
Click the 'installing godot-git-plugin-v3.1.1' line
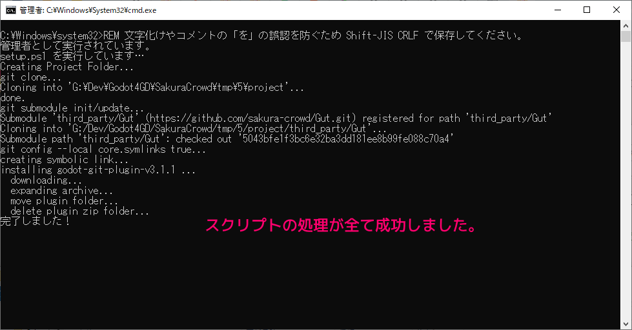pyautogui.click(x=98, y=170)
